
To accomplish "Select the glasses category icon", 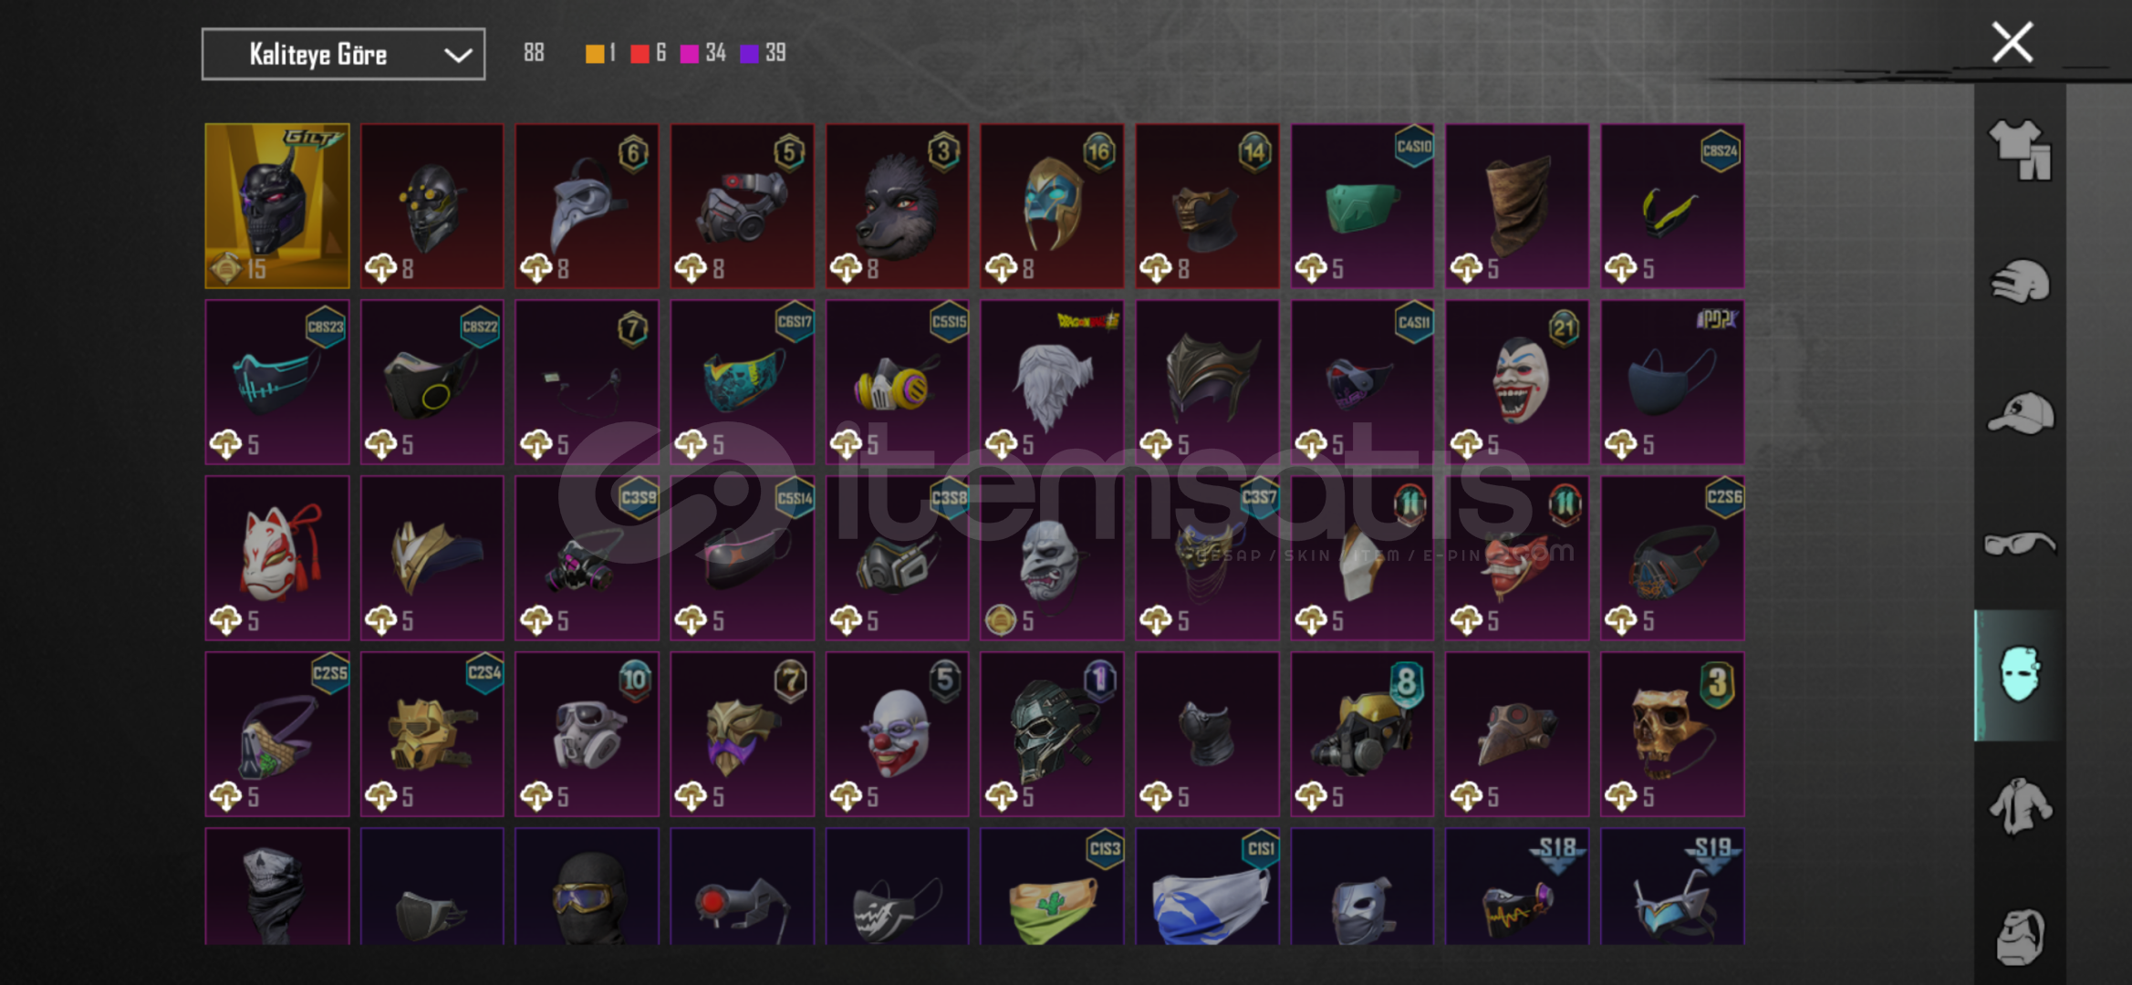I will (2019, 544).
